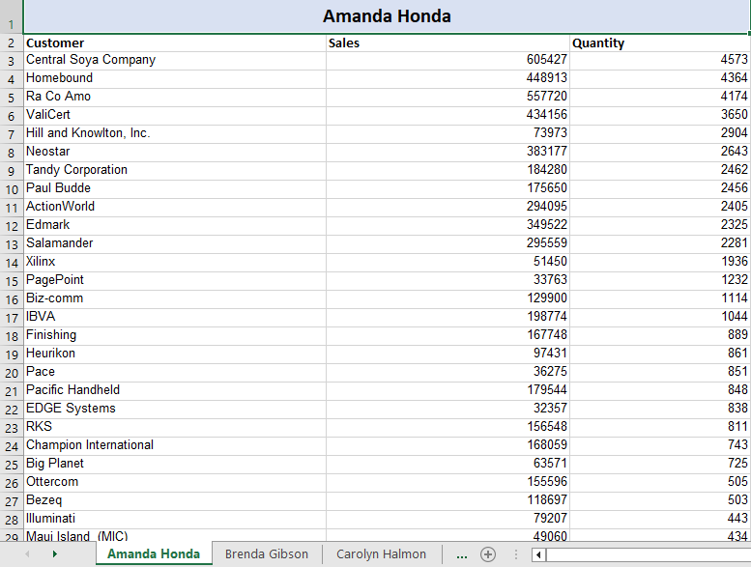Select the Amanda Honda sheet tab
The height and width of the screenshot is (567, 751).
(154, 554)
